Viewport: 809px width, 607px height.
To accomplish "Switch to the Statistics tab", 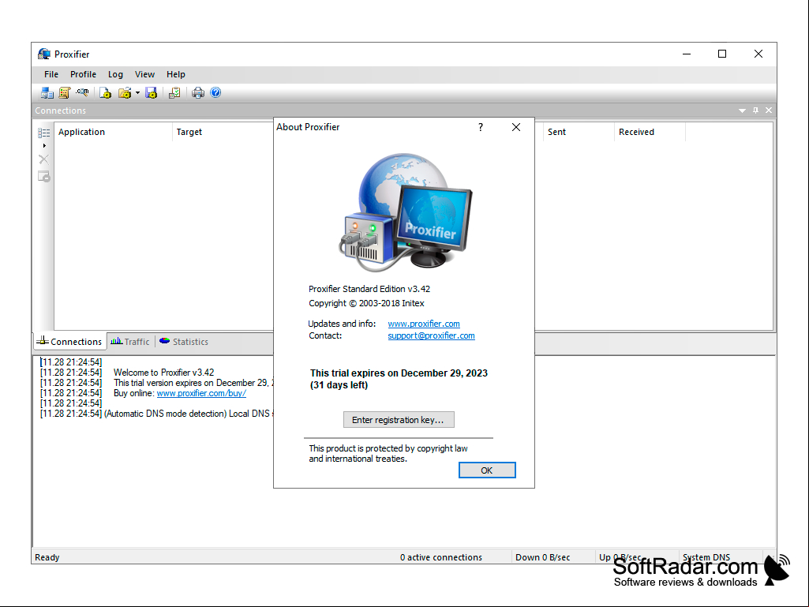I will click(184, 342).
